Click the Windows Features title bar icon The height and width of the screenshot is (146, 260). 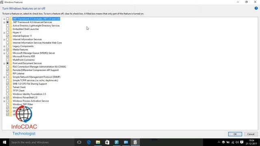click(x=2, y=2)
